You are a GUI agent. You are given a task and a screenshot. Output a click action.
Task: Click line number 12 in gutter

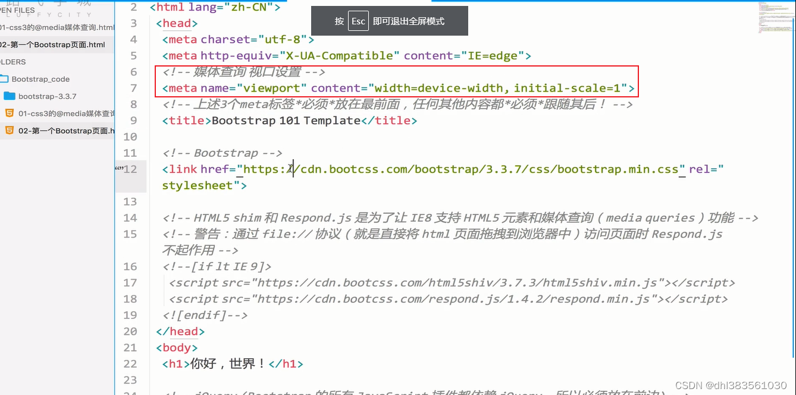pyautogui.click(x=130, y=169)
